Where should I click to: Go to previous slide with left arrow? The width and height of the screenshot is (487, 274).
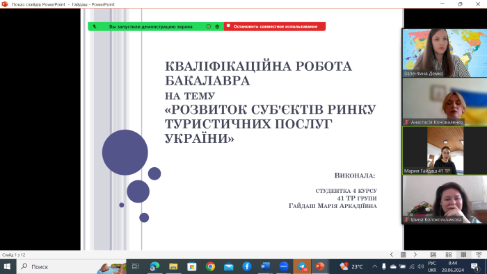[x=391, y=255]
